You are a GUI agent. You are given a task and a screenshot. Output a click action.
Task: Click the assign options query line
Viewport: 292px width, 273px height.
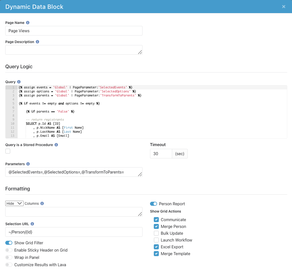coord(77,91)
